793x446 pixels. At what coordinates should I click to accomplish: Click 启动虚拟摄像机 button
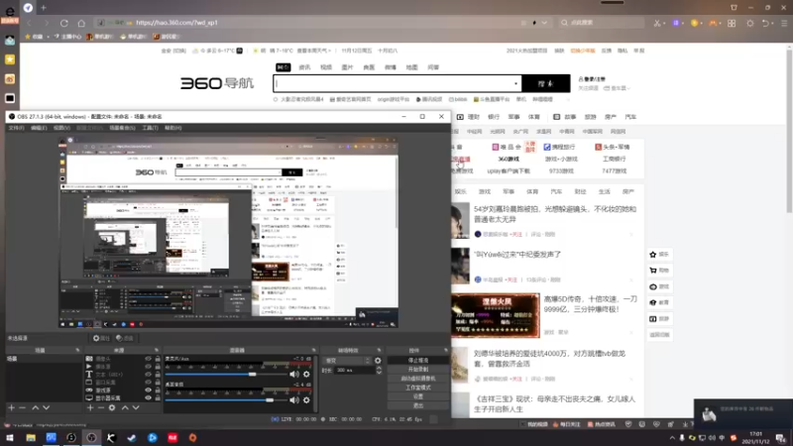point(417,379)
